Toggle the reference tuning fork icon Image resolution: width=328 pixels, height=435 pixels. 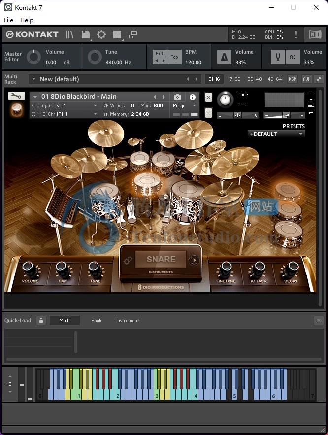coord(278,57)
